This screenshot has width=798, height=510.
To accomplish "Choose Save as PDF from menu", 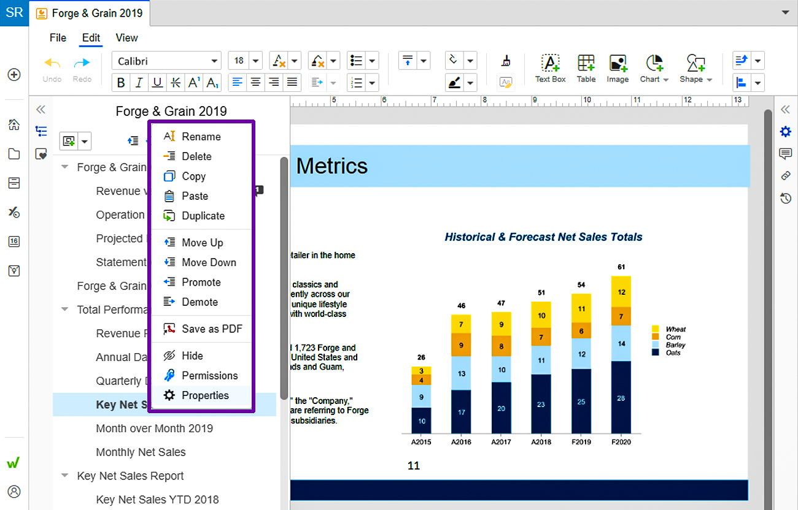I will click(201, 329).
